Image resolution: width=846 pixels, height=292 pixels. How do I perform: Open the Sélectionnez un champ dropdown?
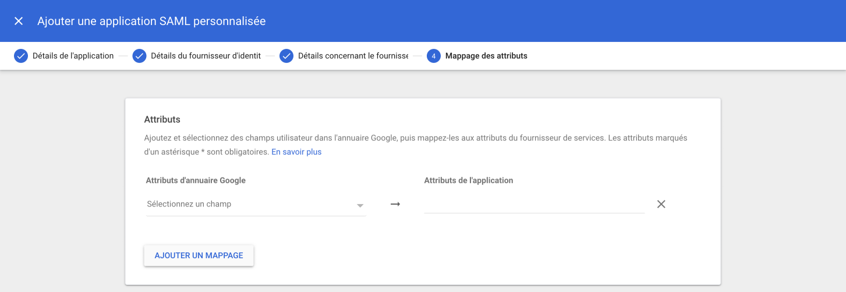pos(250,204)
